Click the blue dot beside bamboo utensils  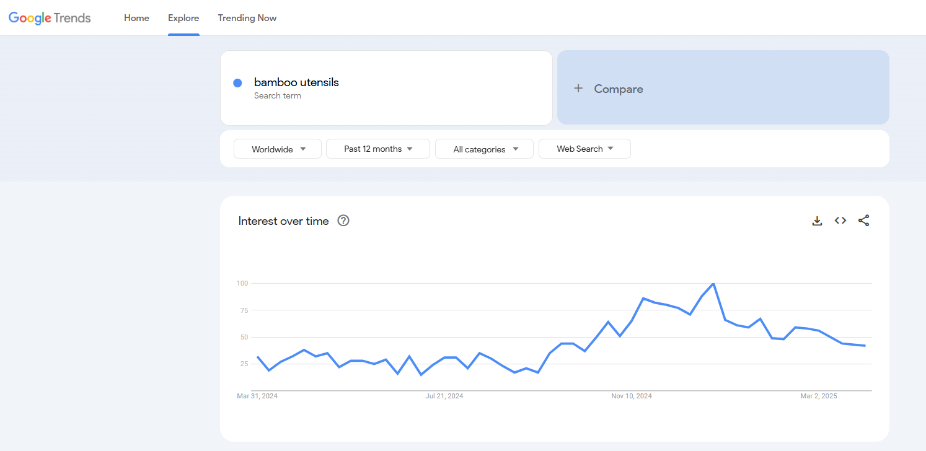click(x=237, y=83)
